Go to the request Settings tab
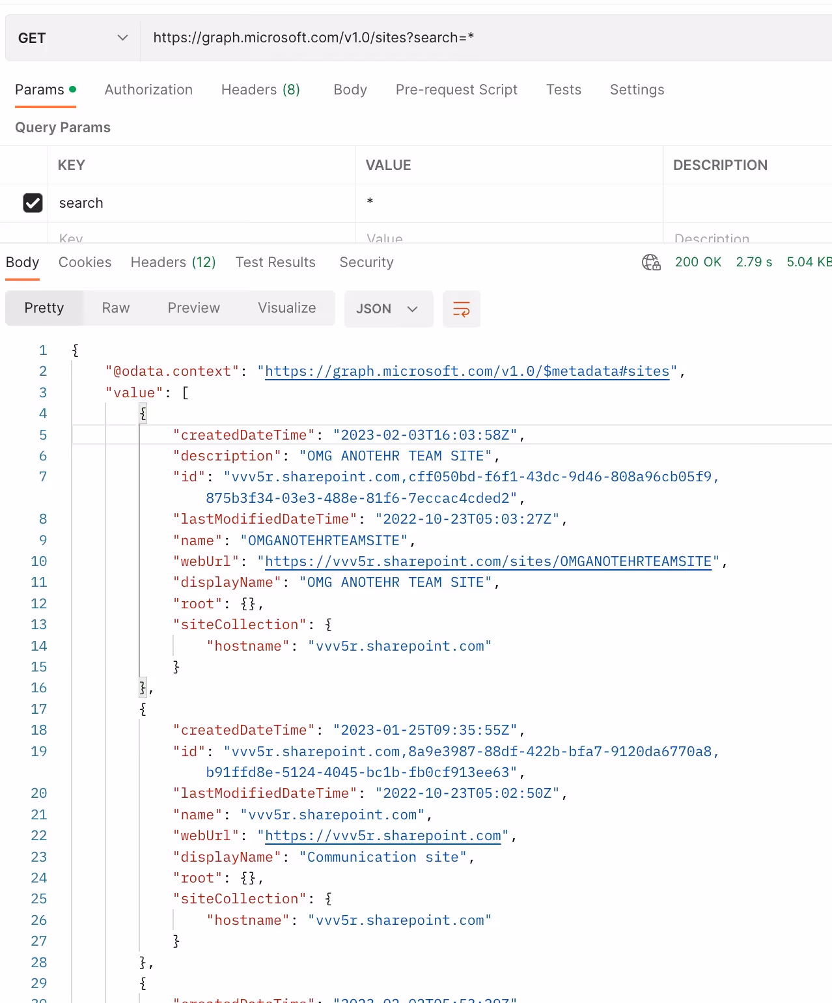This screenshot has width=832, height=1003. coord(637,90)
